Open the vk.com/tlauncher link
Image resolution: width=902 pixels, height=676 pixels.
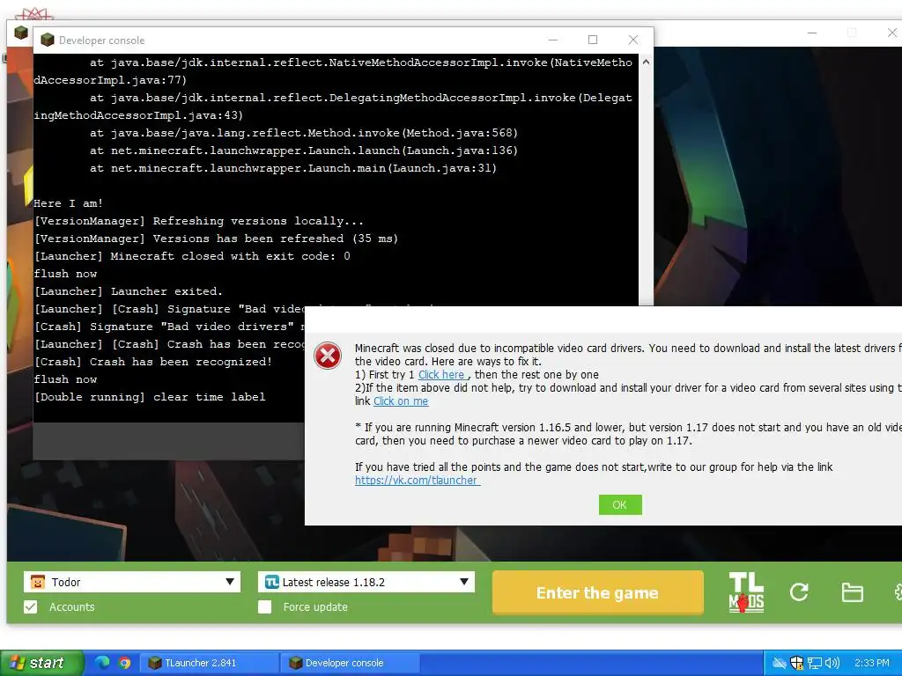[417, 481]
